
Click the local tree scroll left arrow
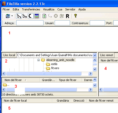4,73
